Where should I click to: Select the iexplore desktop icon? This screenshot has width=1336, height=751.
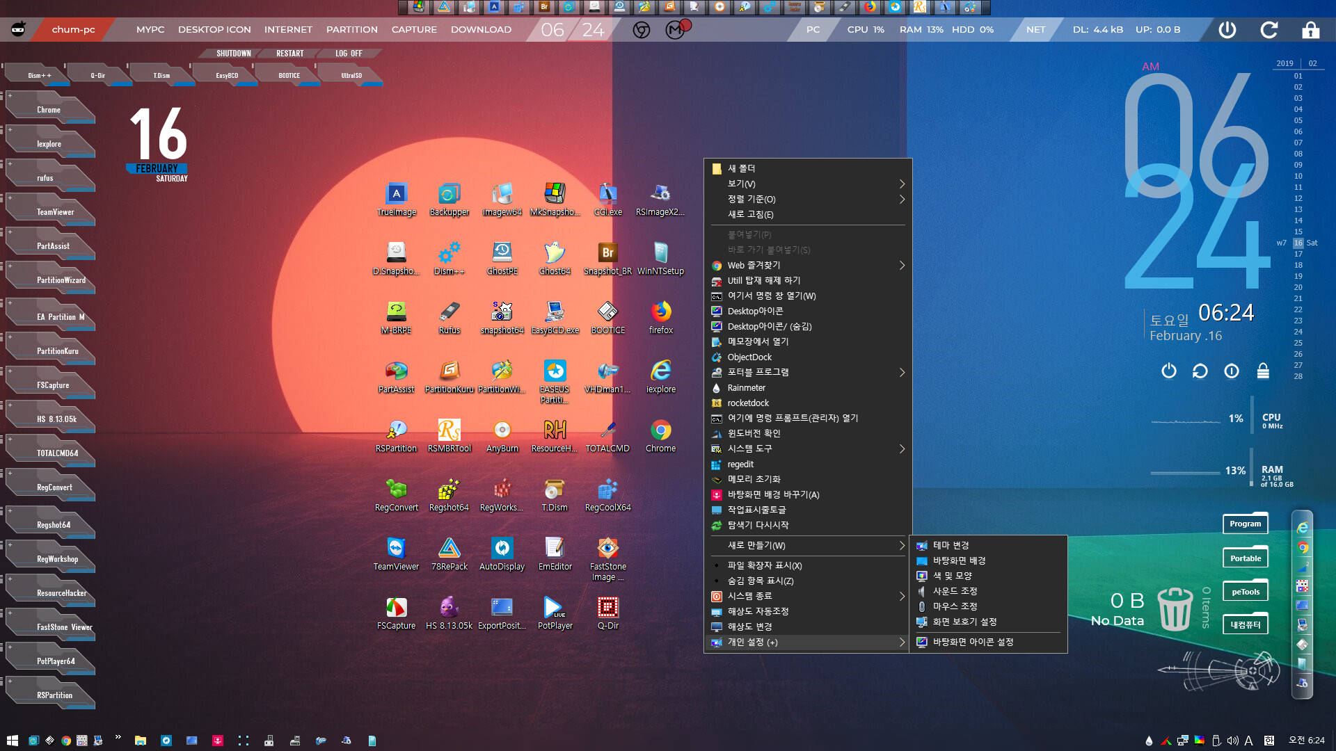[x=660, y=377]
